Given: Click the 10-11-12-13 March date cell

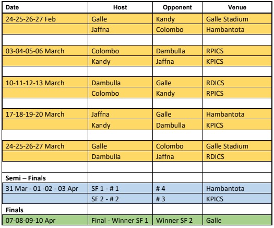Looking at the screenshot, I should [x=45, y=83].
